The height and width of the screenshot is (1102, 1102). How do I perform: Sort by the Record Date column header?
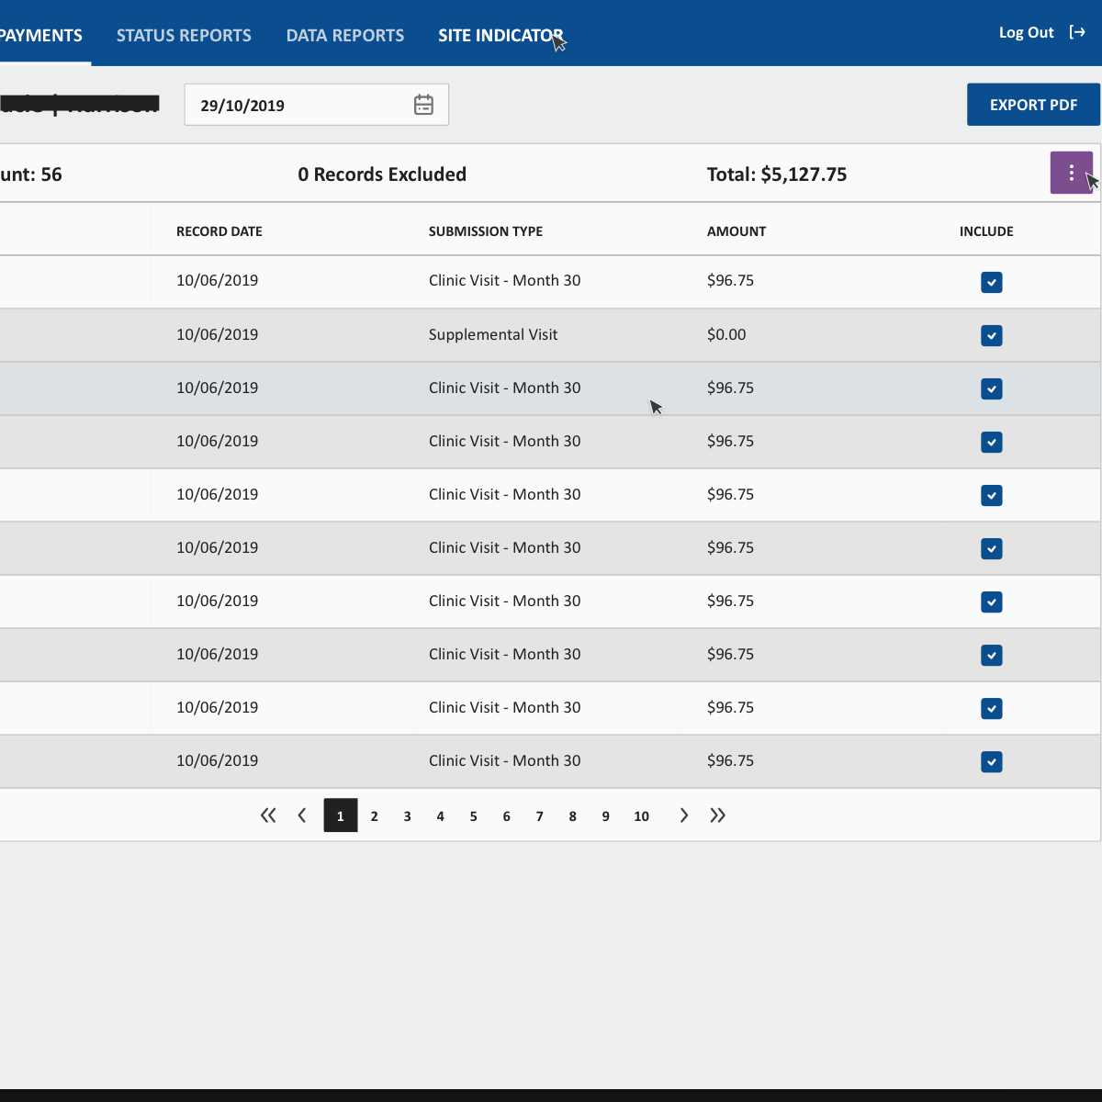click(219, 231)
